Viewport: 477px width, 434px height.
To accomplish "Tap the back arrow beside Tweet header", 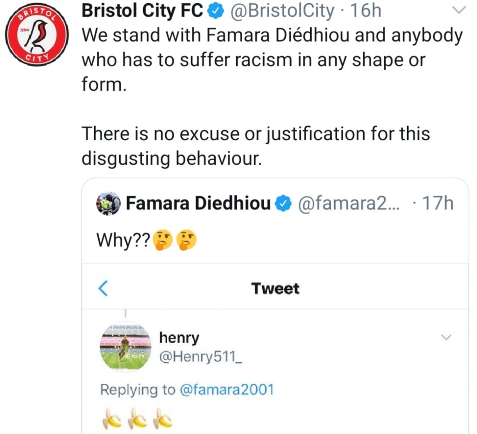I will click(103, 288).
